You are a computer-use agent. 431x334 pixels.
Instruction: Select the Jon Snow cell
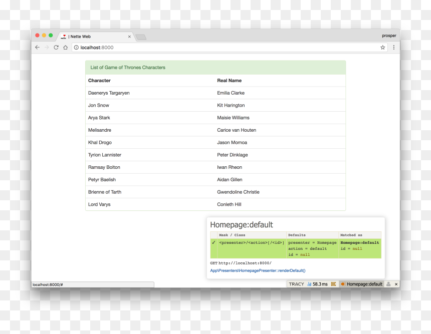click(x=150, y=105)
